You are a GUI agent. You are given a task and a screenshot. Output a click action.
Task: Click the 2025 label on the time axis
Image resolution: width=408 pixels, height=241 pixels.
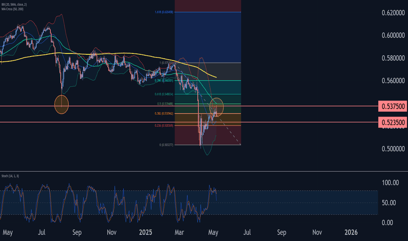pos(145,232)
